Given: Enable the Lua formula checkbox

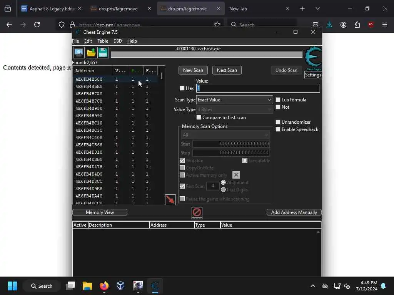Looking at the screenshot, I should click(278, 100).
